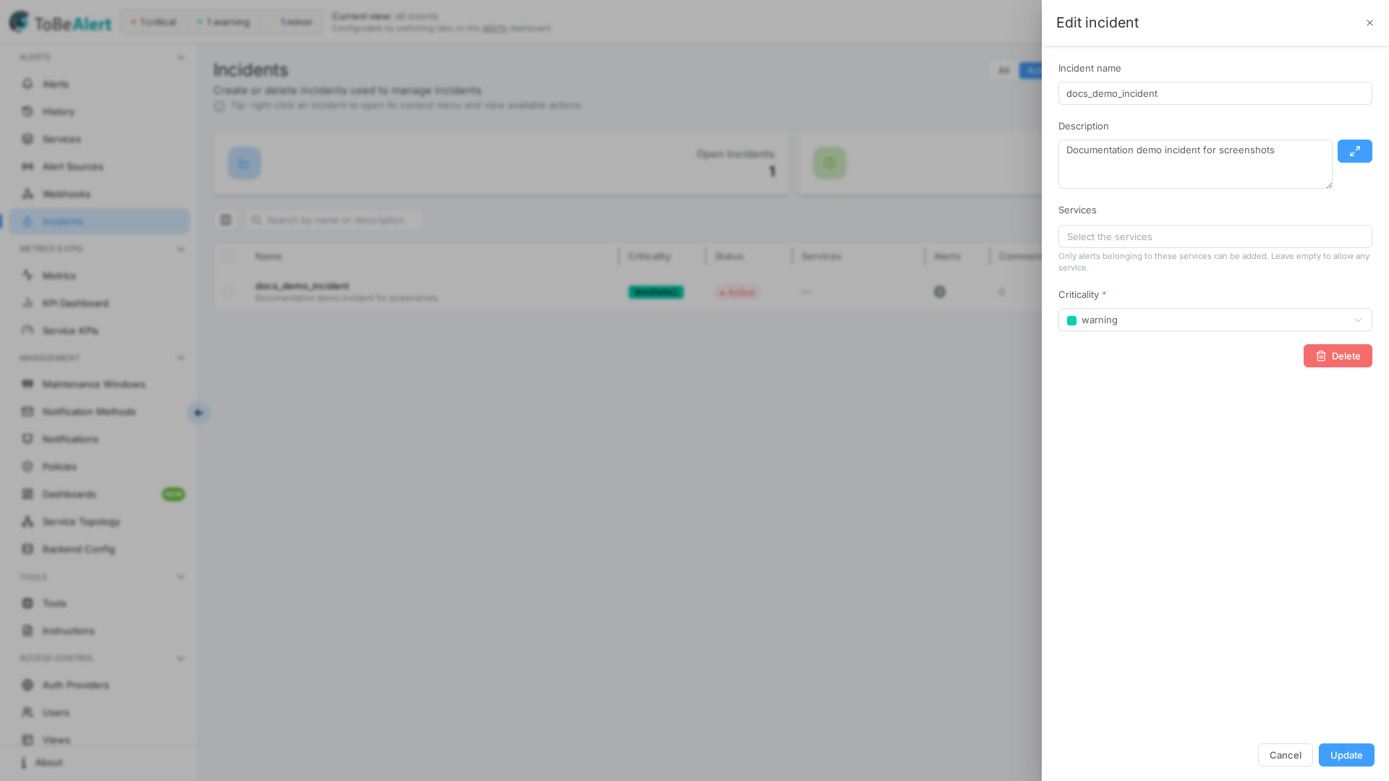Close the Edit incident panel
This screenshot has width=1389, height=781.
[1369, 23]
